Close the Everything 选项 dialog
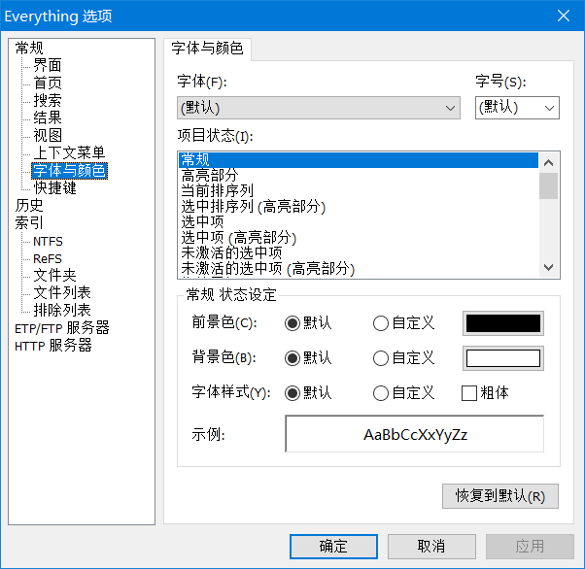Screen dimensions: 585x569 [564, 16]
